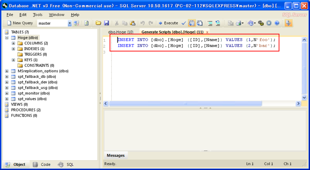Expand the COLUMNS (2) folder
Viewport: 310px width, 170px height.
[13, 43]
